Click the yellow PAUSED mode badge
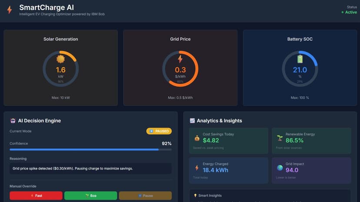 click(x=159, y=131)
